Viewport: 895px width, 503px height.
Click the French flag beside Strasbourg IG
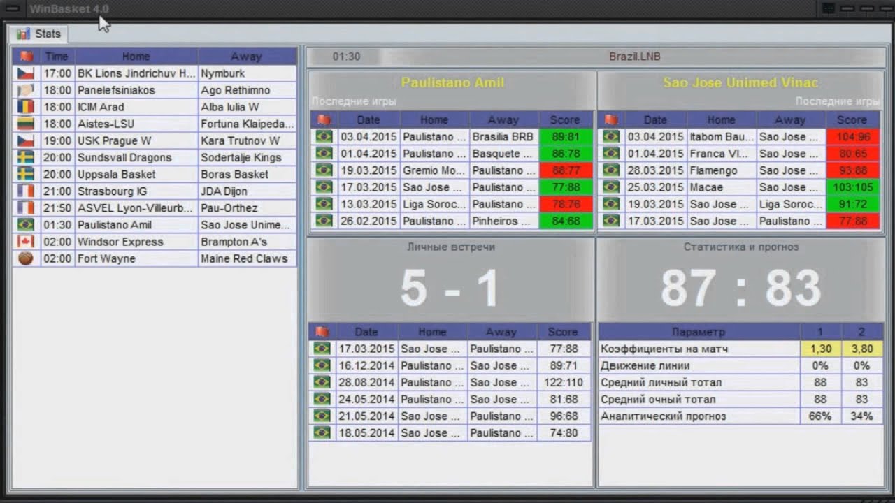(x=26, y=191)
